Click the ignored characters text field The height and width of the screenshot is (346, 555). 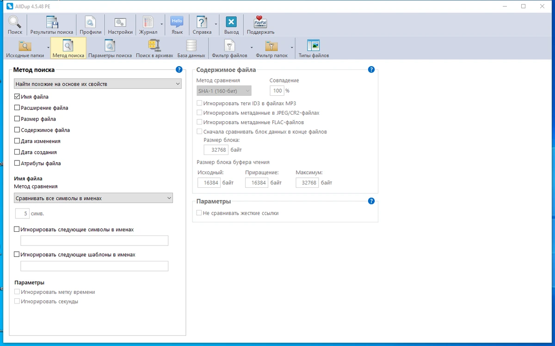tap(94, 241)
